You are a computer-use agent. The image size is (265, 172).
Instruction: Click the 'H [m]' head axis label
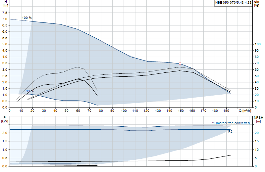coord(6,4)
